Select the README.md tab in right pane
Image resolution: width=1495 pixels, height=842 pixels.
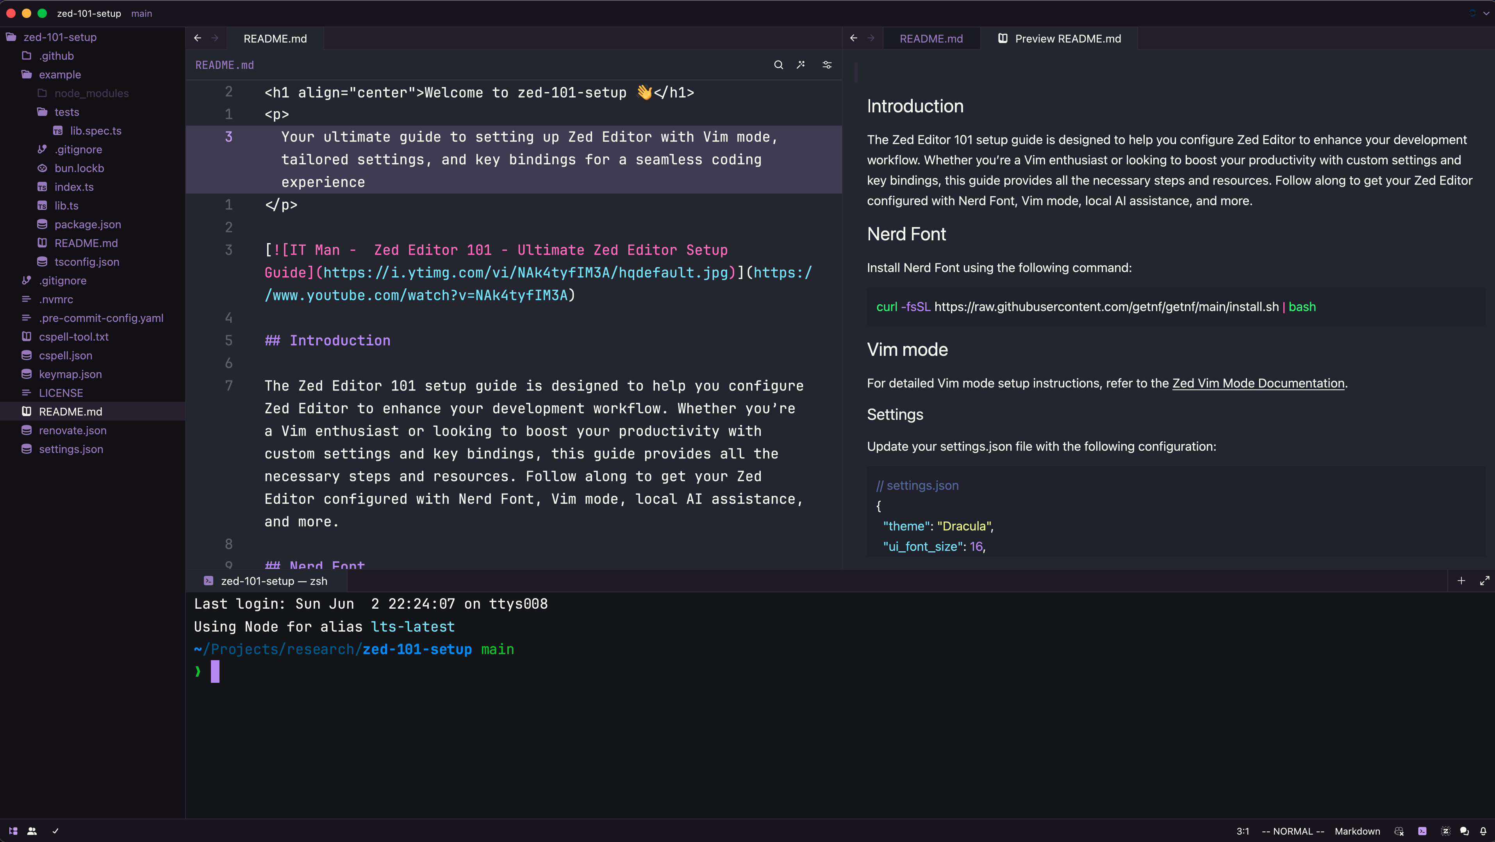(931, 38)
